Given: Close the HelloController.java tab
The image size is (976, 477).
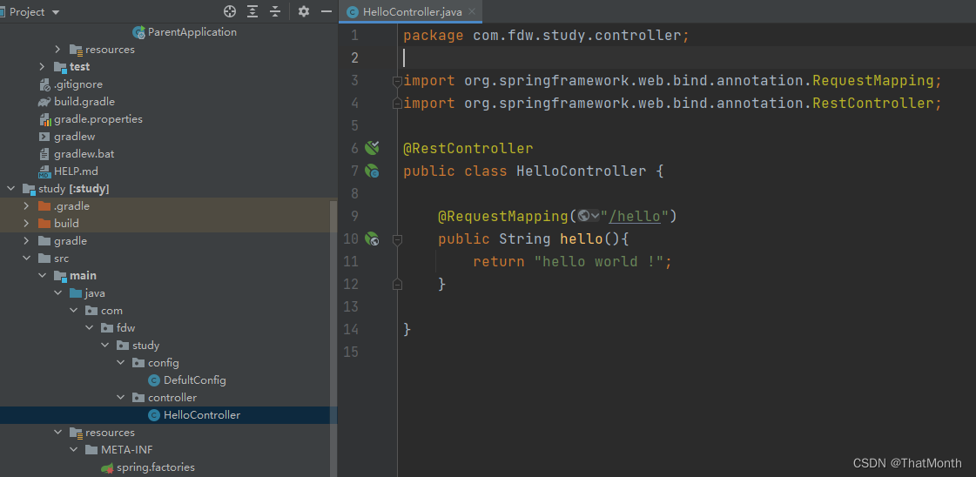Looking at the screenshot, I should (472, 12).
